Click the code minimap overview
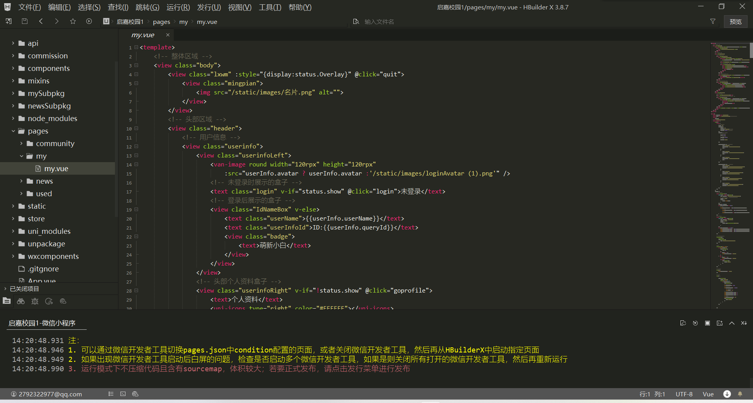753x403 pixels. (x=729, y=175)
